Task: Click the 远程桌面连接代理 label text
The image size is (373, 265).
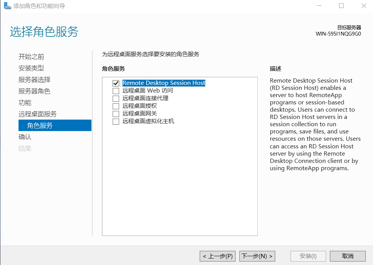Action: [145, 98]
